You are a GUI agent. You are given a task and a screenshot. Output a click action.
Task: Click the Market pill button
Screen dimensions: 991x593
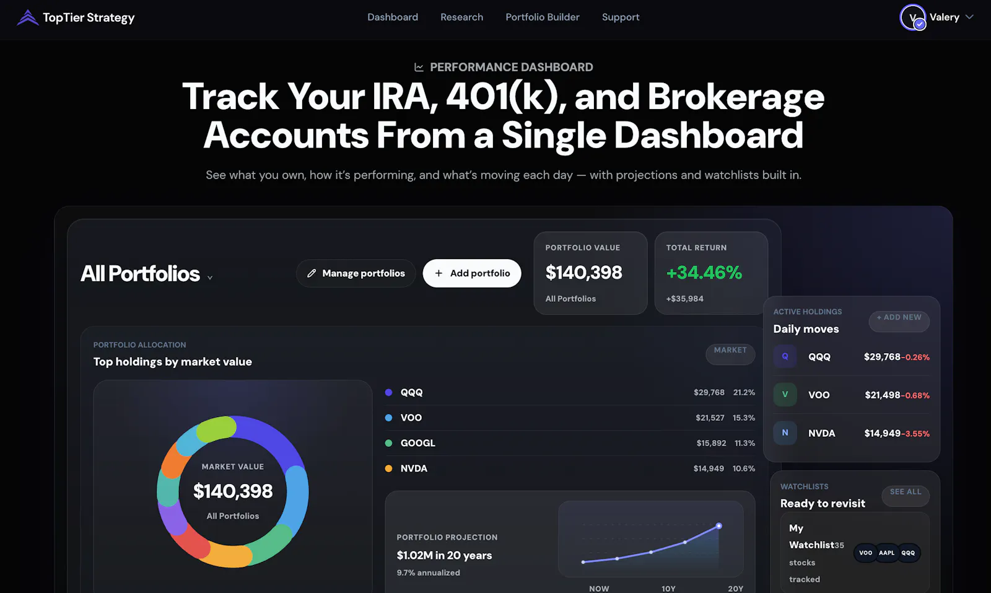click(730, 354)
